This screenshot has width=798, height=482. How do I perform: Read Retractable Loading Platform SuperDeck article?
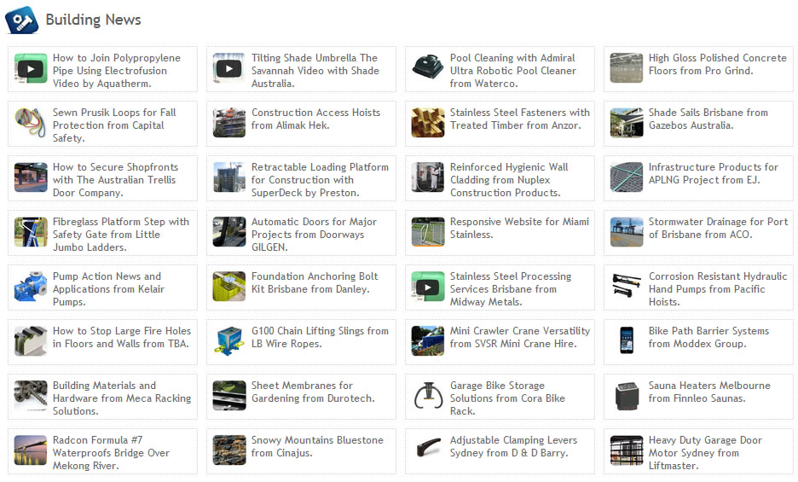(x=320, y=180)
